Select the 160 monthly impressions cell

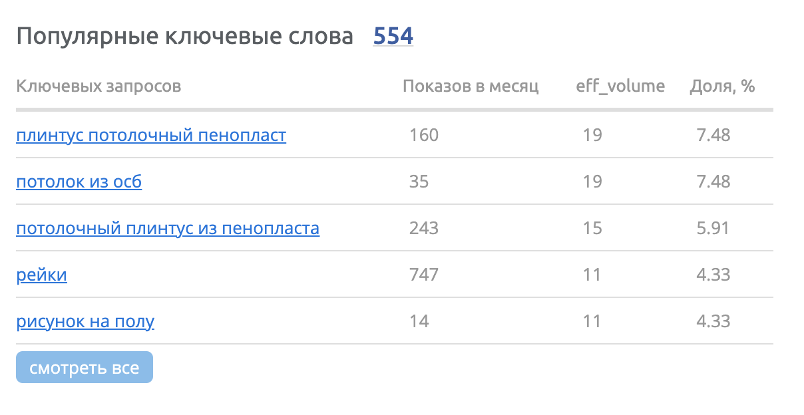[424, 136]
